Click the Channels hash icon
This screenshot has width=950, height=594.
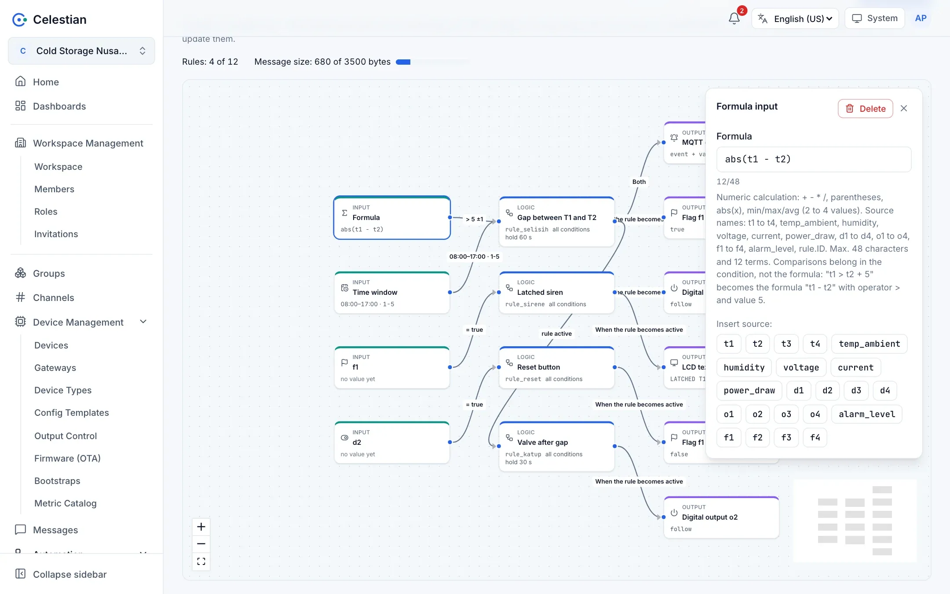tap(20, 297)
